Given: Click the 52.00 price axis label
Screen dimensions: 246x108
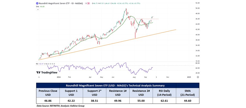Looking at the screenshot, I should pos(198,3).
